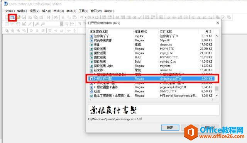The image size is (247, 143).
Task: Select the 叶根友圆趣卡通体 font row
Action: 152,87
